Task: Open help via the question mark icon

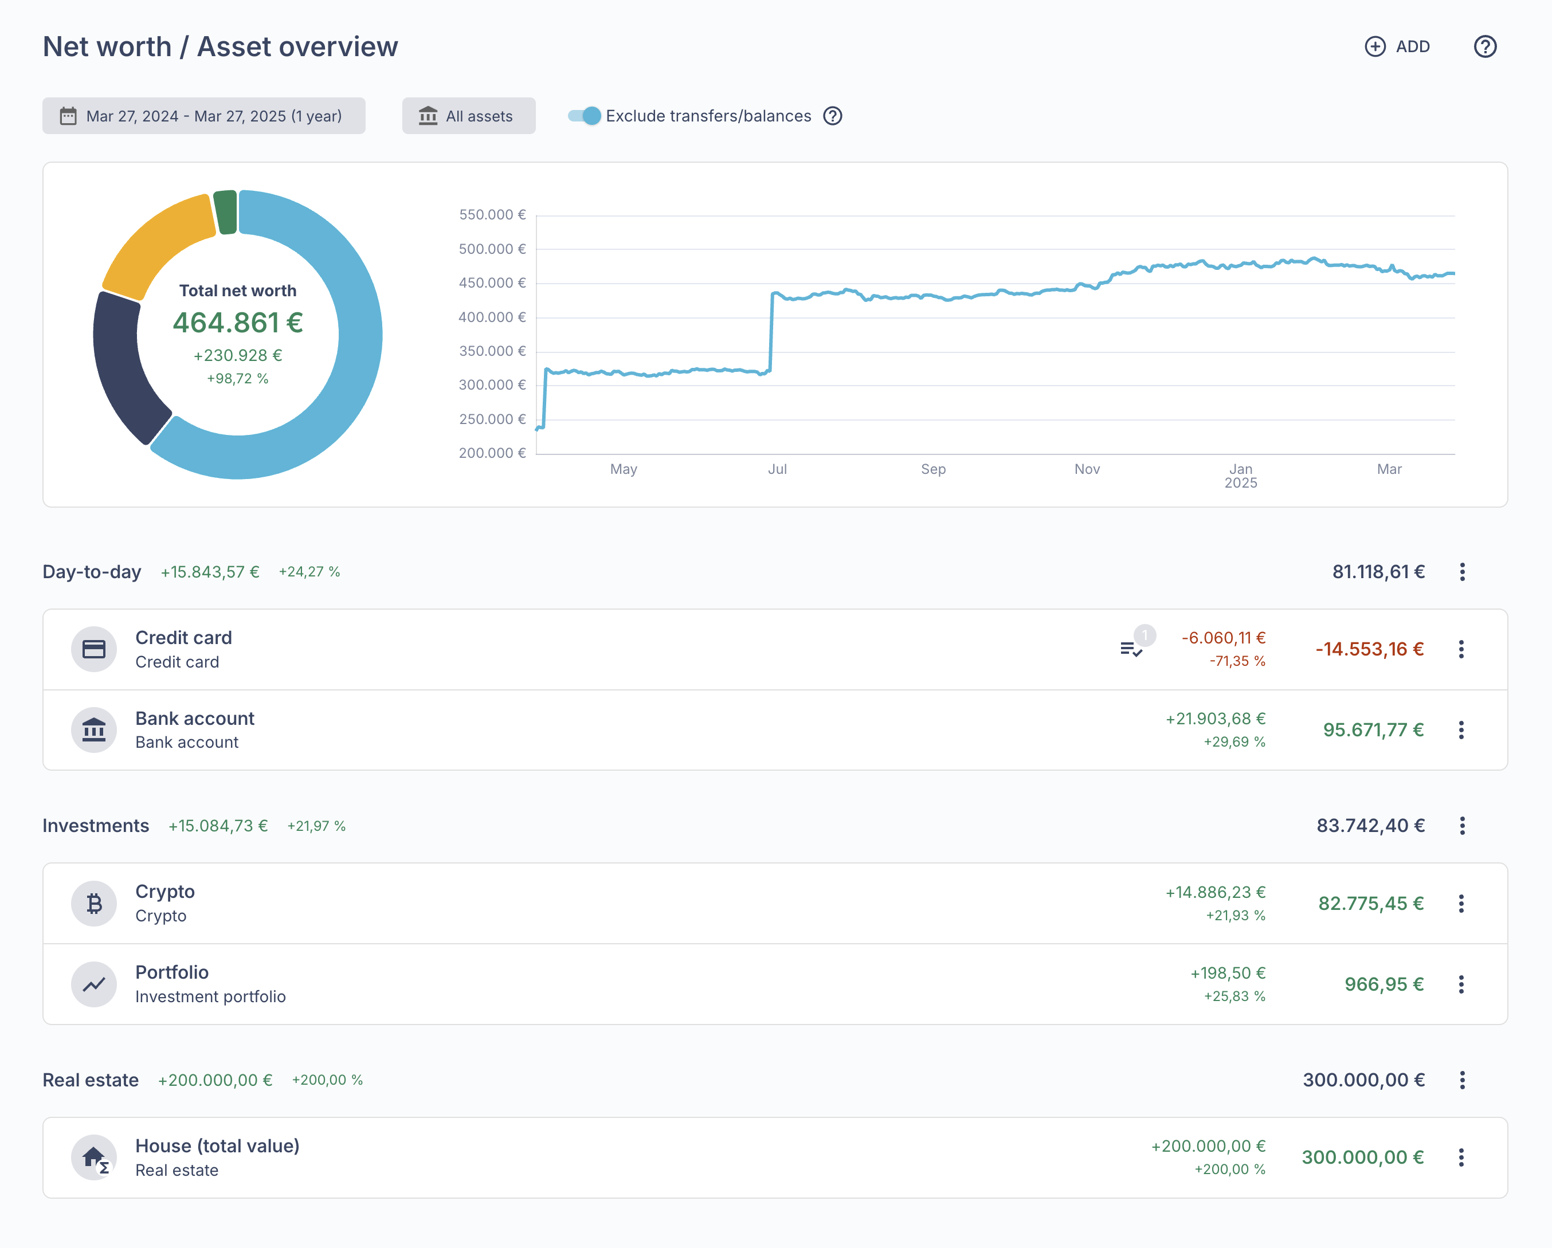Action: (x=1485, y=46)
